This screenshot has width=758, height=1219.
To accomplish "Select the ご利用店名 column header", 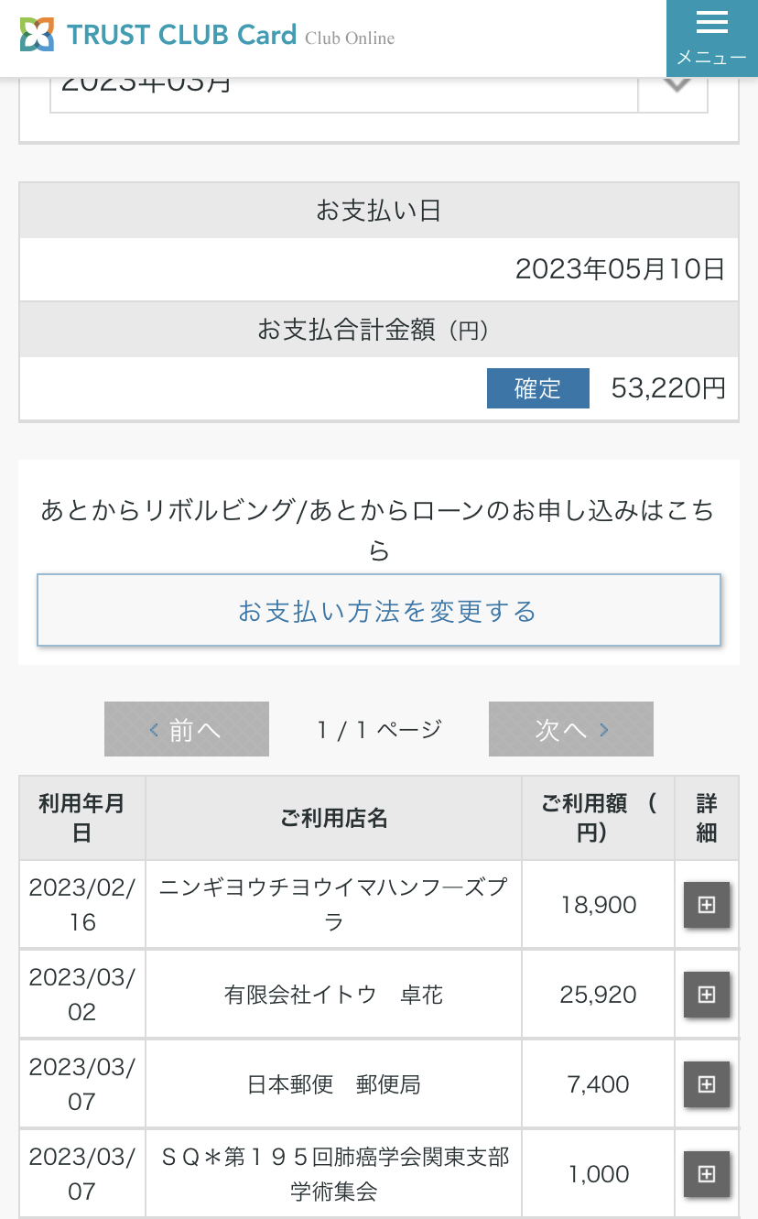I will click(333, 818).
